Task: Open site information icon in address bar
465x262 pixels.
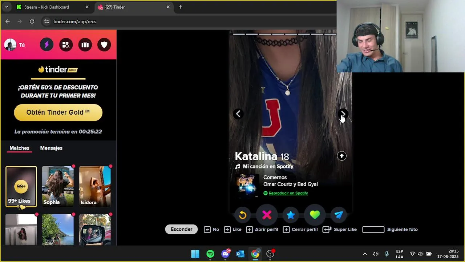Action: click(x=46, y=21)
